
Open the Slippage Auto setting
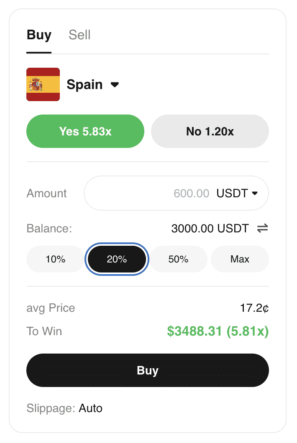(x=90, y=408)
